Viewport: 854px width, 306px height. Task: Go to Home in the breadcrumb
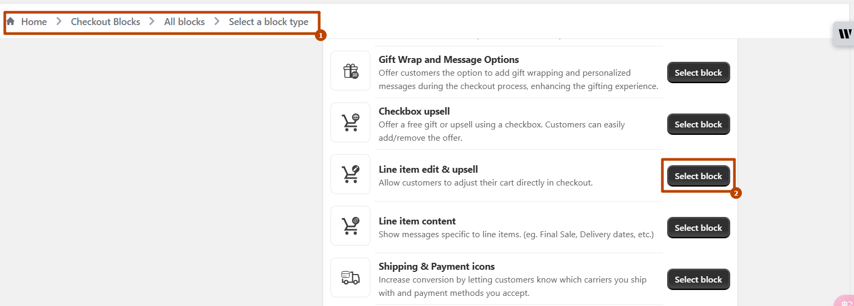tap(34, 22)
